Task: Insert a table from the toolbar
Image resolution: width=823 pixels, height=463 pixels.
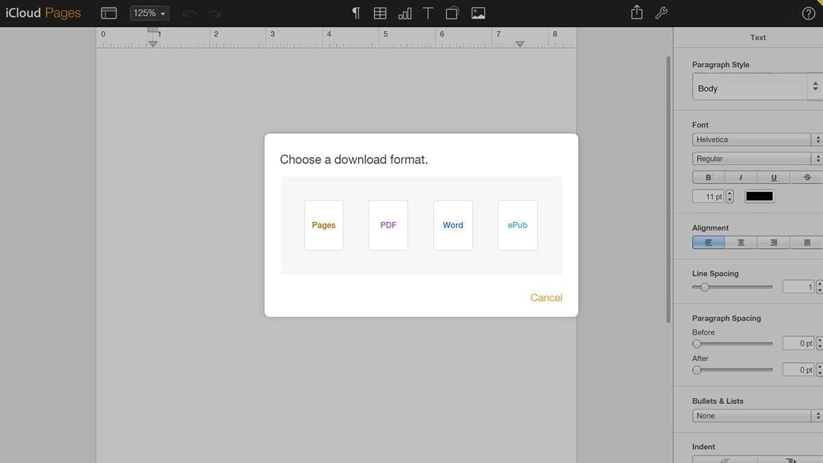Action: tap(380, 12)
